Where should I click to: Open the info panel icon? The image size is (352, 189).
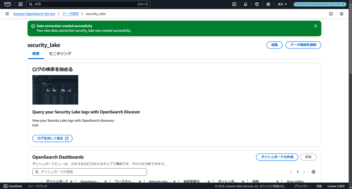tap(331, 14)
